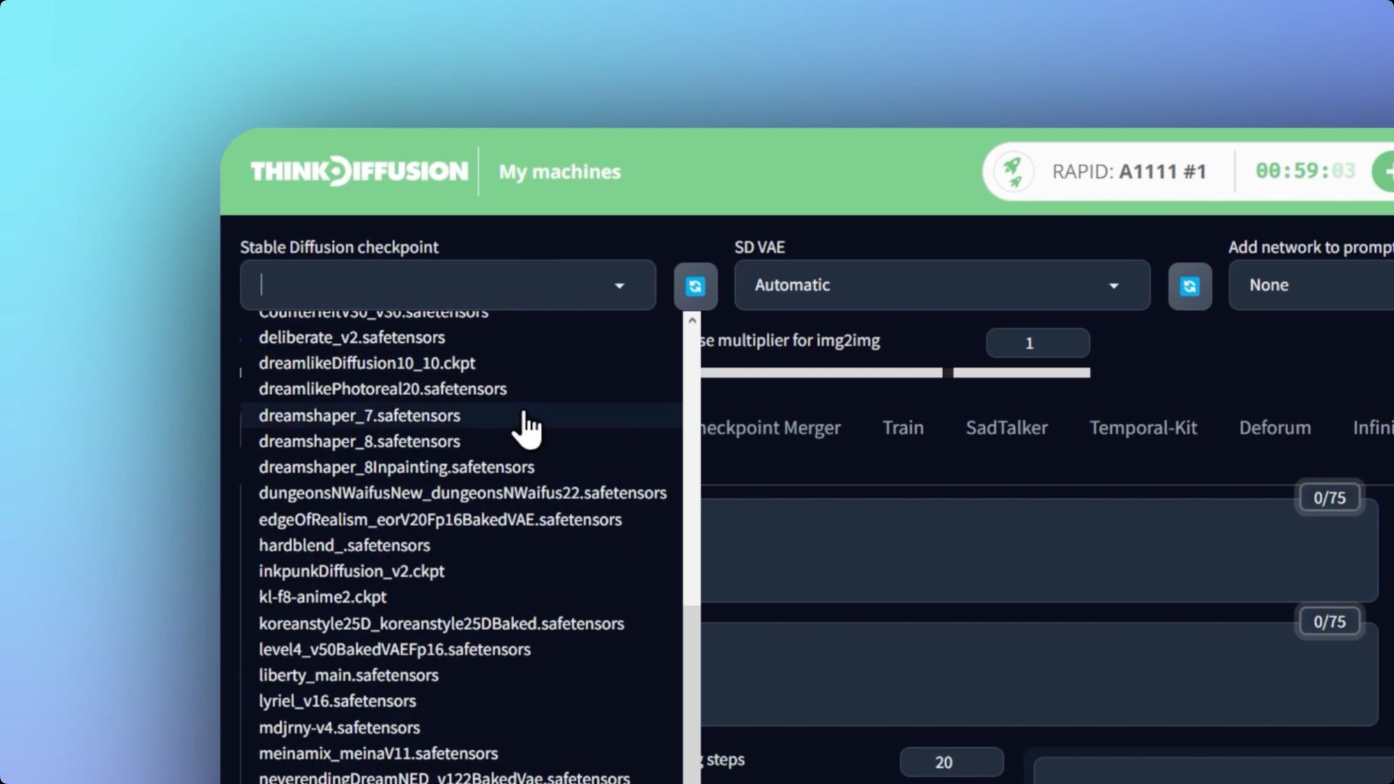Viewport: 1394px width, 784px height.
Task: Collapse the checkpoint dropdown arrow
Action: [619, 286]
